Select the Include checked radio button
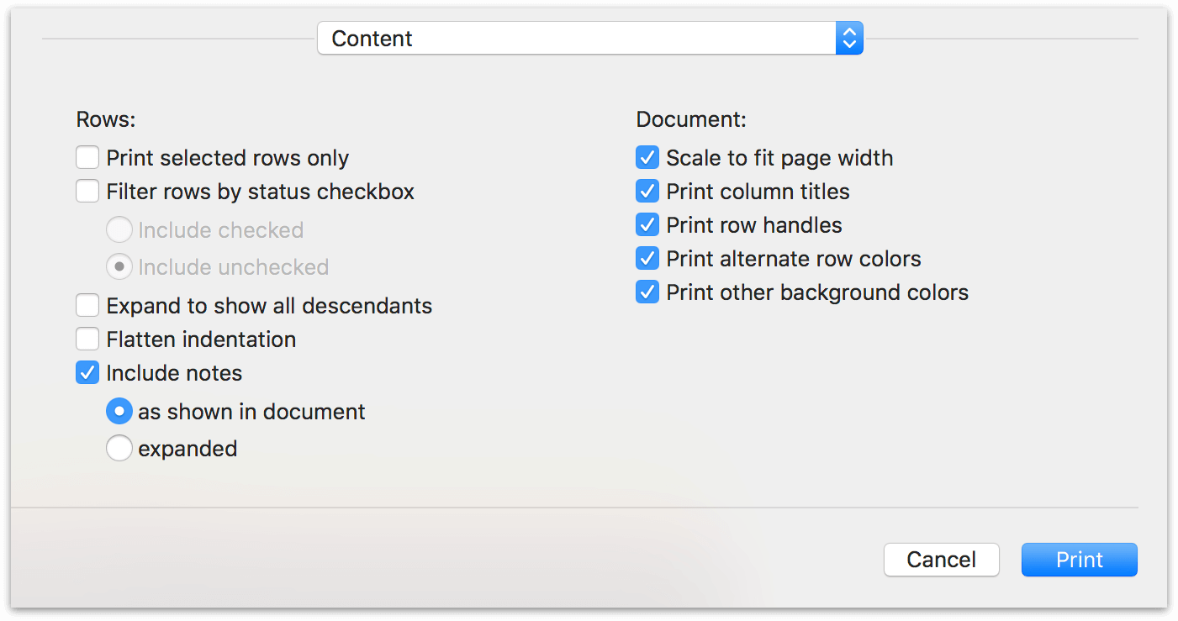The width and height of the screenshot is (1178, 621). 119,230
